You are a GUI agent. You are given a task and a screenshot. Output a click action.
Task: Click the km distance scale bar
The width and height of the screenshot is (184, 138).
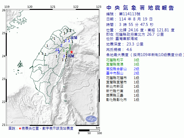[x=89, y=131]
